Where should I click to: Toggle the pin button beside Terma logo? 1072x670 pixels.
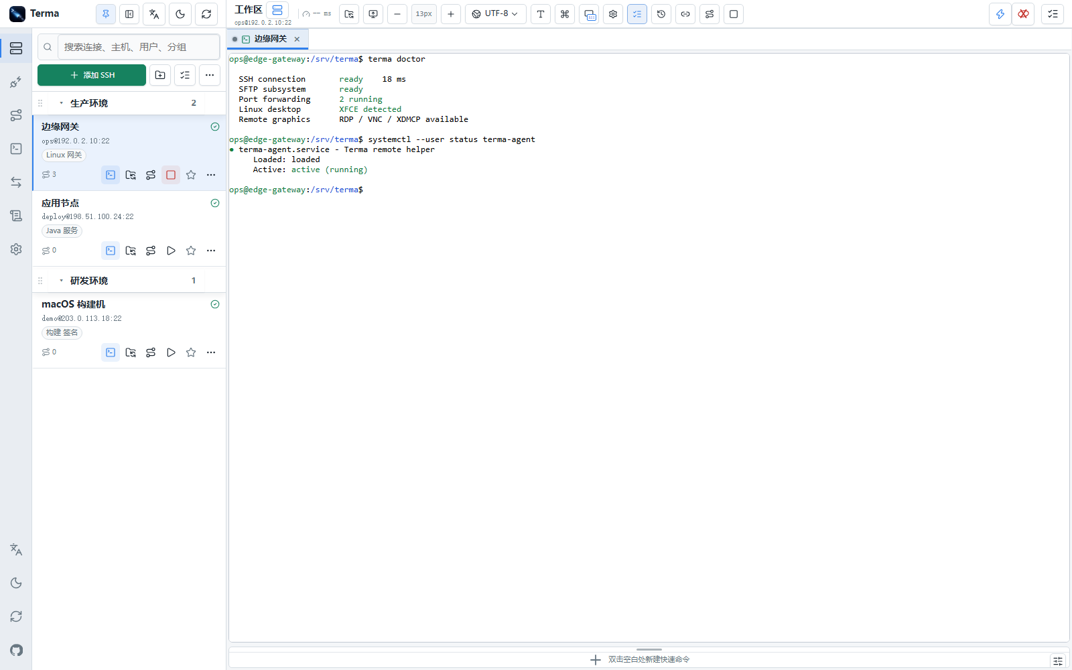point(106,14)
